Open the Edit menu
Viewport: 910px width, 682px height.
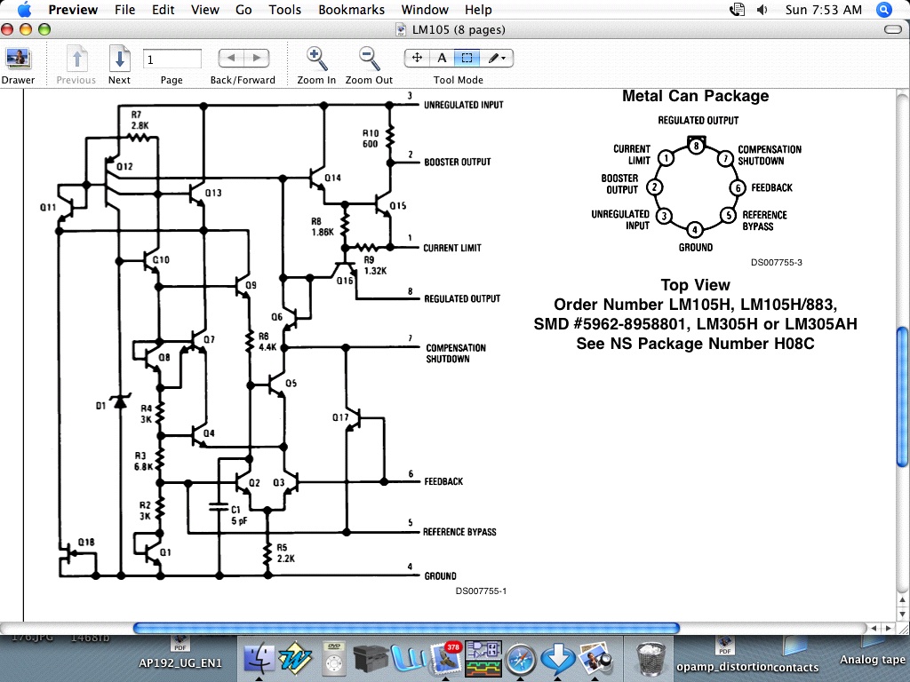pos(164,9)
